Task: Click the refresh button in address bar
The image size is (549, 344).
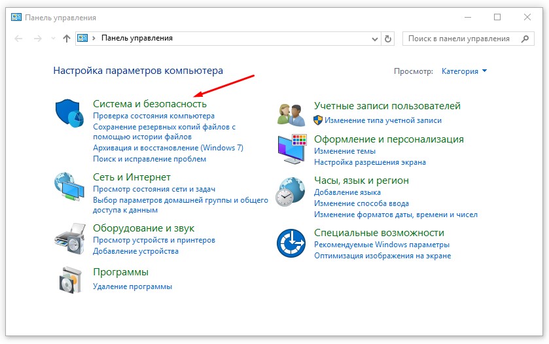Action: [389, 39]
